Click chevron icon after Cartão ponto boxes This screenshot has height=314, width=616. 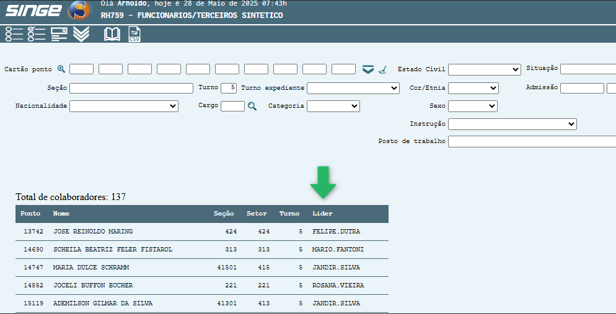click(x=368, y=69)
